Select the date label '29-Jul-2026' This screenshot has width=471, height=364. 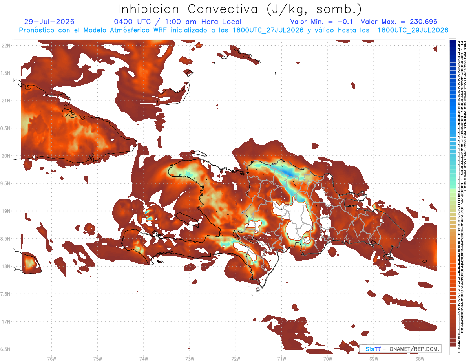[x=49, y=22]
